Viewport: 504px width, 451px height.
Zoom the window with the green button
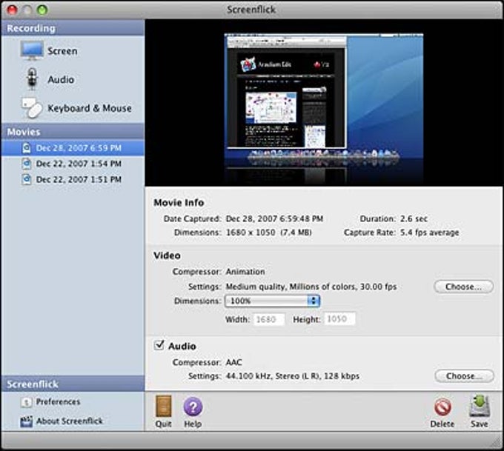coord(42,10)
